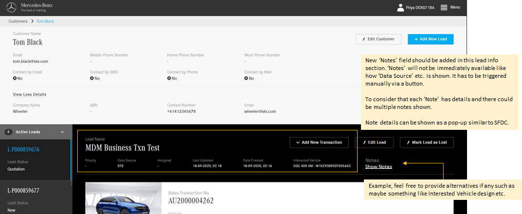Click Data Source value STS
The width and height of the screenshot is (522, 214).
[121, 166]
